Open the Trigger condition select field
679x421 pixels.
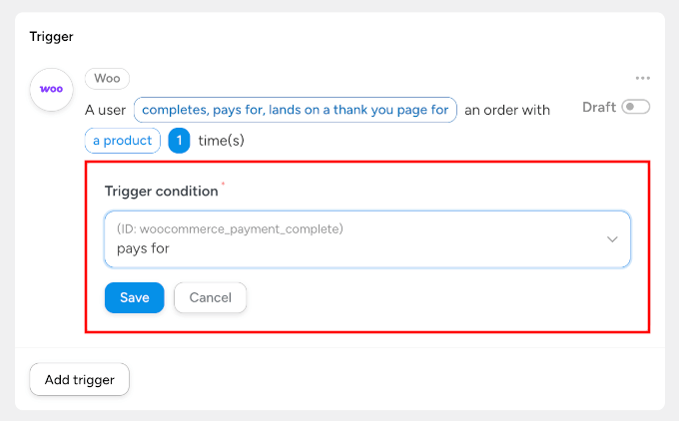point(366,239)
